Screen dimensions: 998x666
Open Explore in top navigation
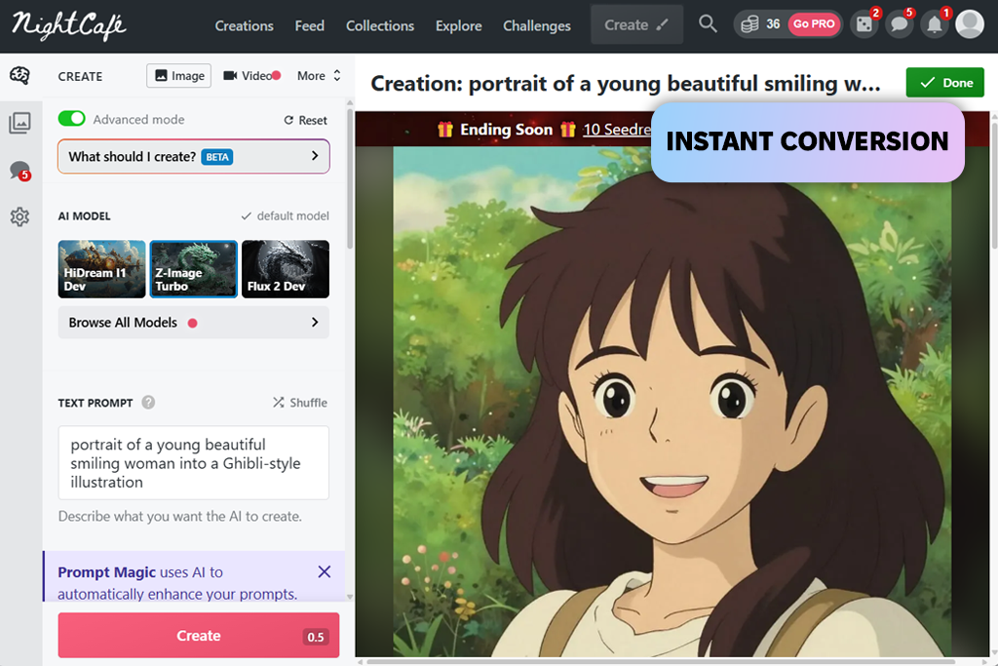(458, 25)
